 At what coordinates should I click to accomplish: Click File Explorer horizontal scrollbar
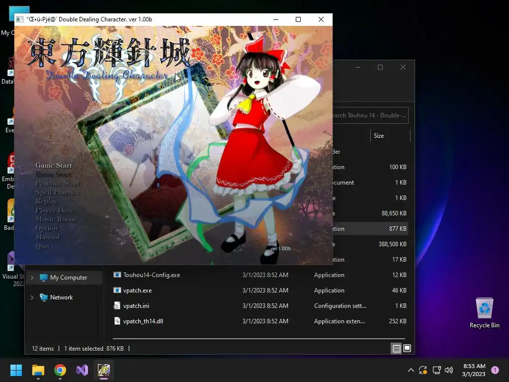[258, 339]
